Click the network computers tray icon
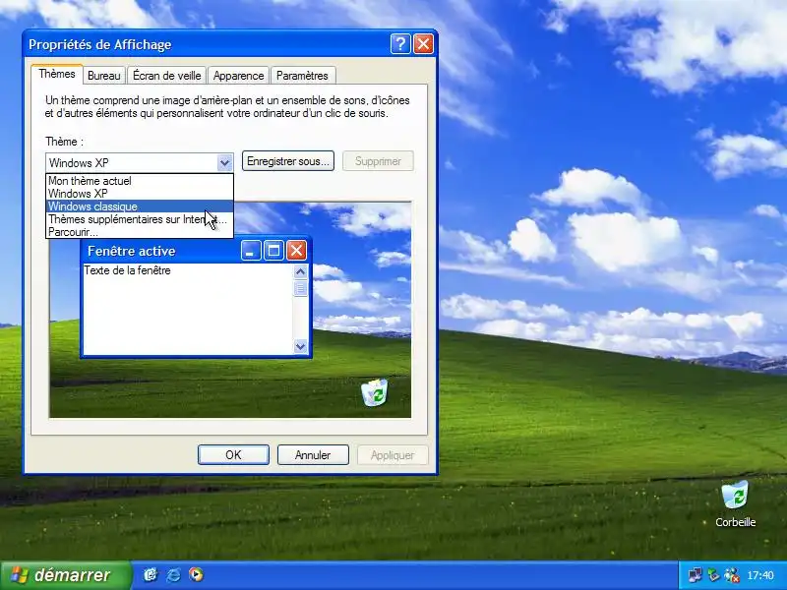 [696, 575]
